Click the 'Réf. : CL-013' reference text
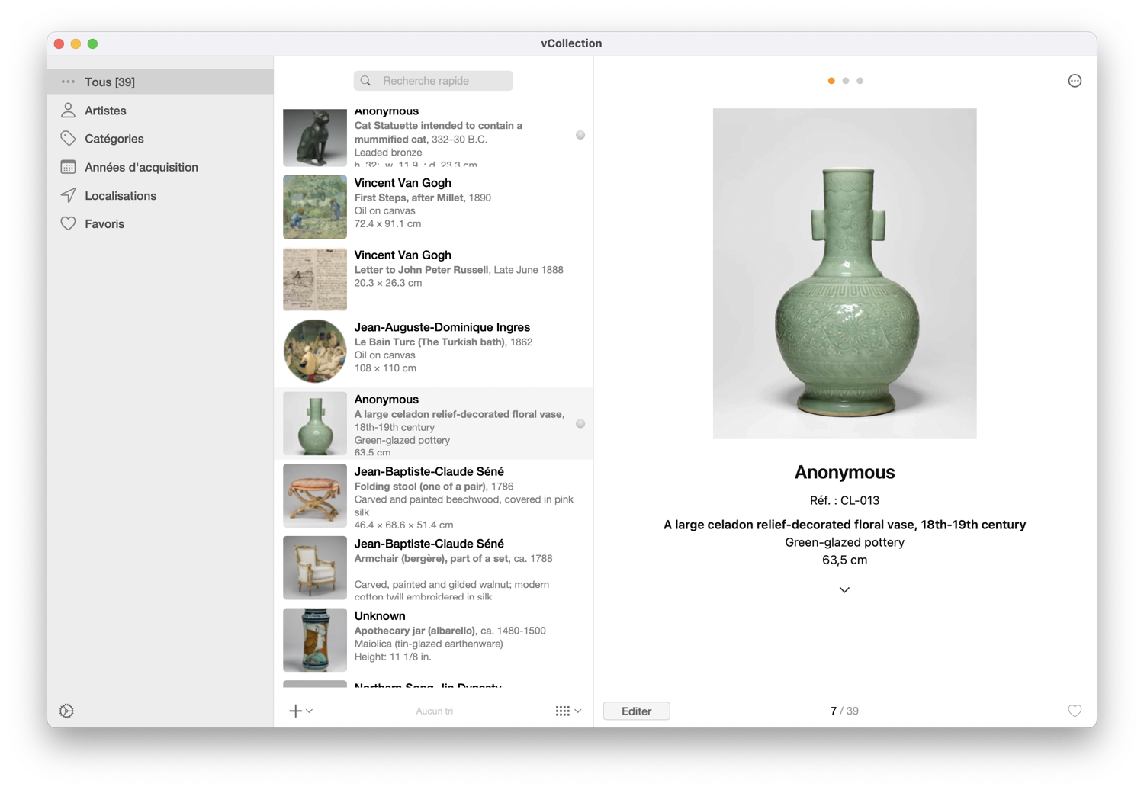 click(x=844, y=501)
